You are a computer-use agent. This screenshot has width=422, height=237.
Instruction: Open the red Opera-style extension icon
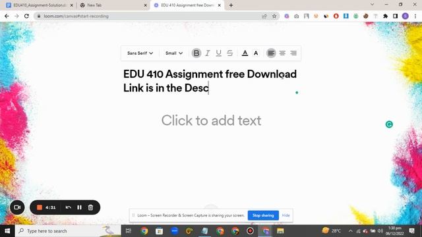[x=336, y=16]
